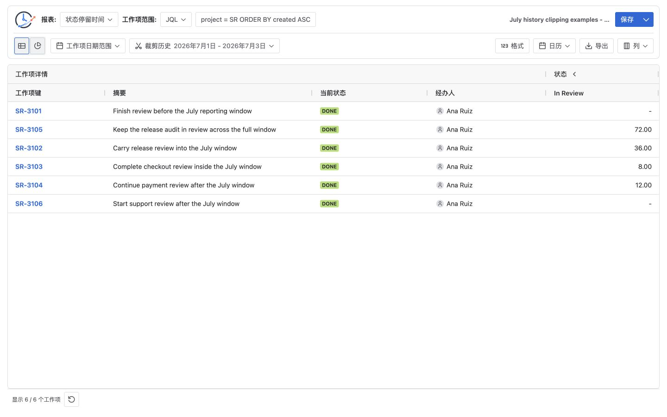Open work item SR-3103
Viewport: 667px width, 417px height.
[x=29, y=167]
